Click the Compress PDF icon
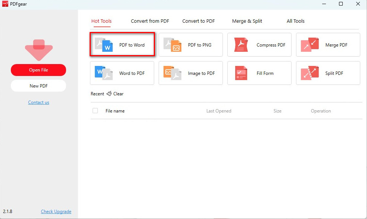 (x=241, y=45)
